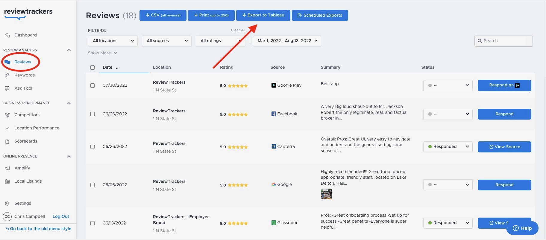Select all reviews with header checkbox

(92, 68)
